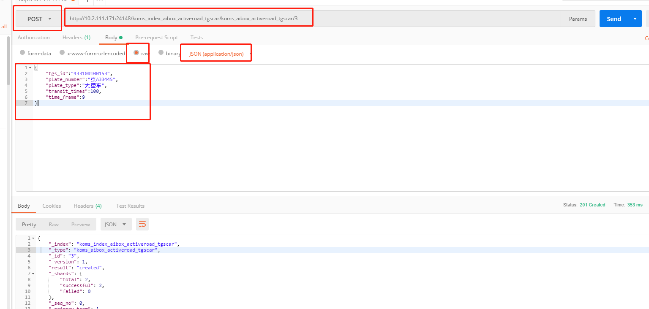Click the "tgs_id" line in request body
The height and width of the screenshot is (309, 649).
79,73
